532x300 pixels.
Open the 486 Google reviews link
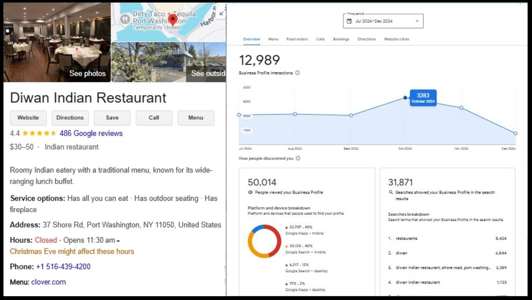click(x=91, y=133)
